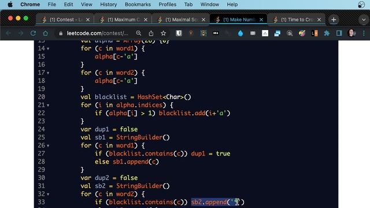Switch to the Time to Cro tab
Screen dimensions: 370x208
[296, 20]
